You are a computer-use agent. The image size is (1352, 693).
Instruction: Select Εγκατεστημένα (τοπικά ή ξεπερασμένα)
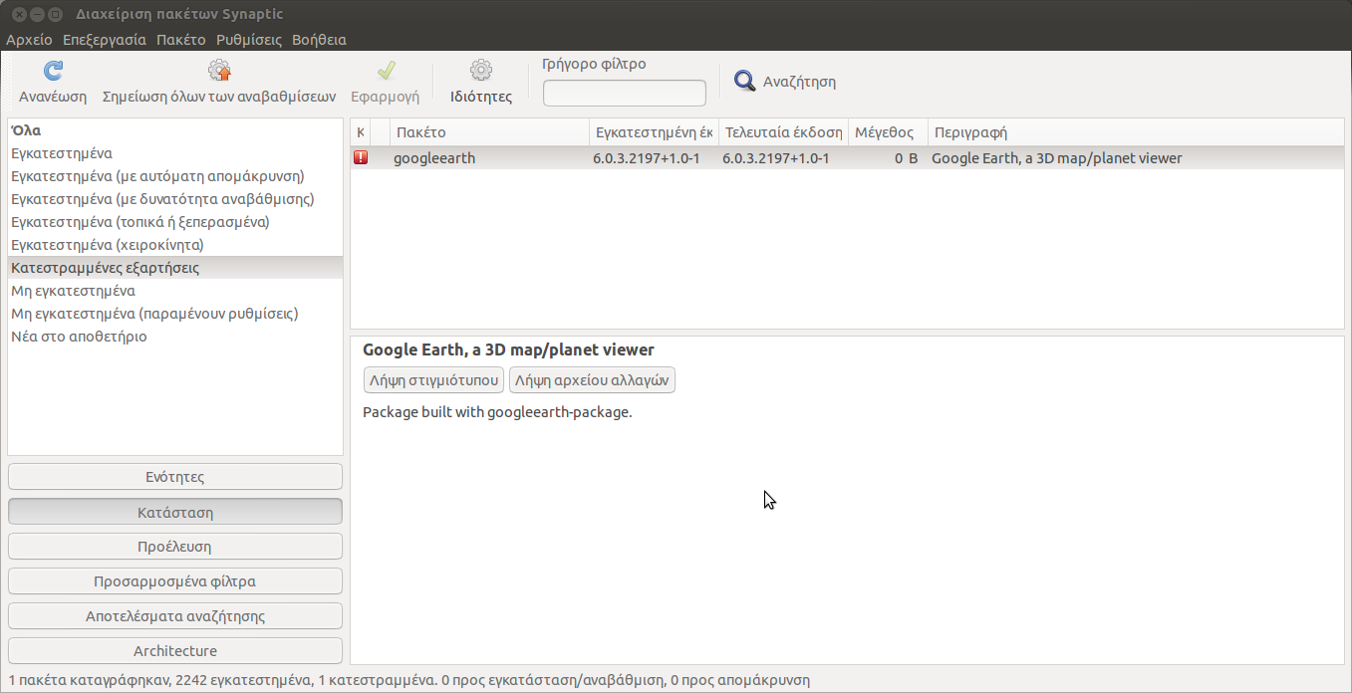pyautogui.click(x=175, y=222)
